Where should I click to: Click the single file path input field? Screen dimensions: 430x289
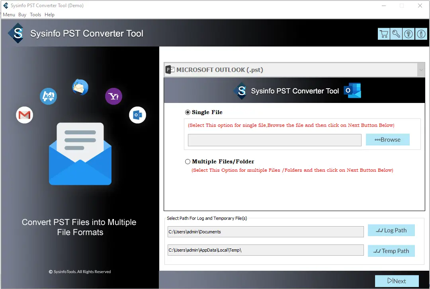click(x=274, y=140)
